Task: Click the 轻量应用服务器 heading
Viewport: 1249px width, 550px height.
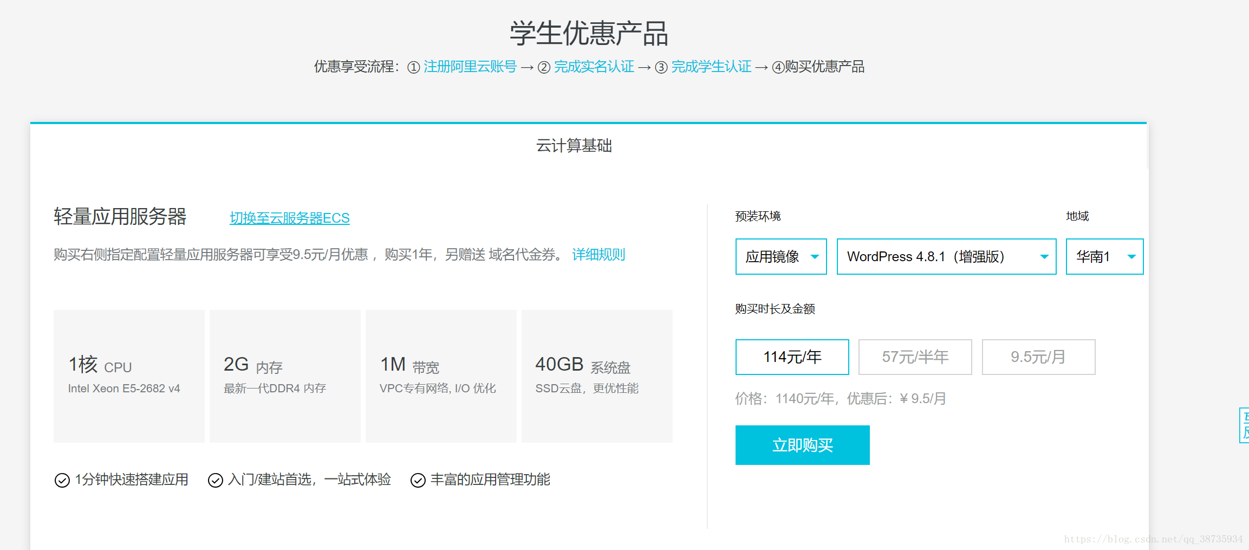Action: [x=120, y=216]
